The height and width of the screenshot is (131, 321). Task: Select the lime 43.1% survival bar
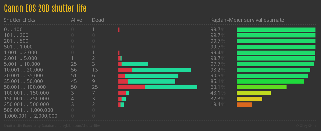click(254, 93)
